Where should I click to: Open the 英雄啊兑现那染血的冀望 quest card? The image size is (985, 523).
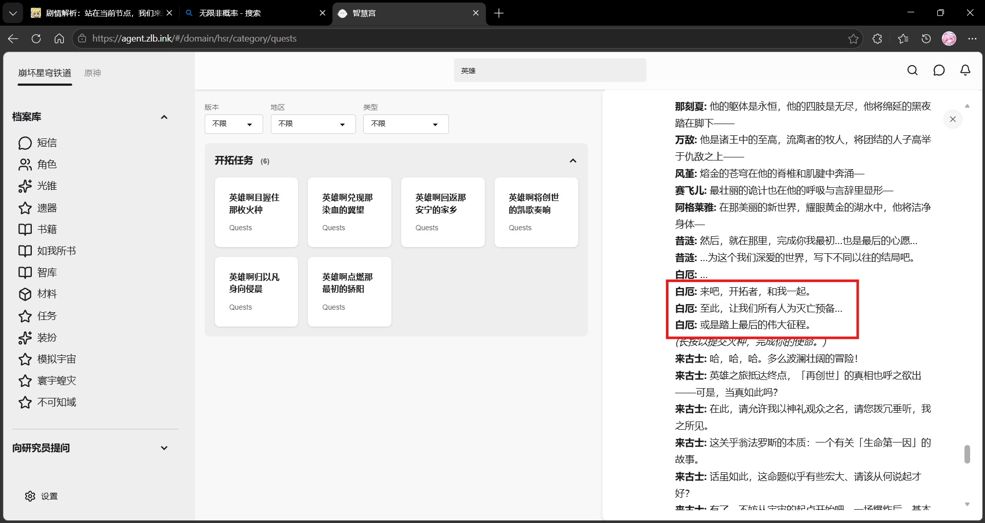tap(349, 212)
